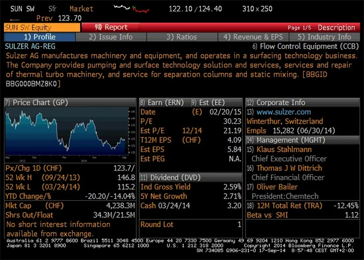364x260 pixels.
Task: Switch to the 3) Ratios tab
Action: 182,37
